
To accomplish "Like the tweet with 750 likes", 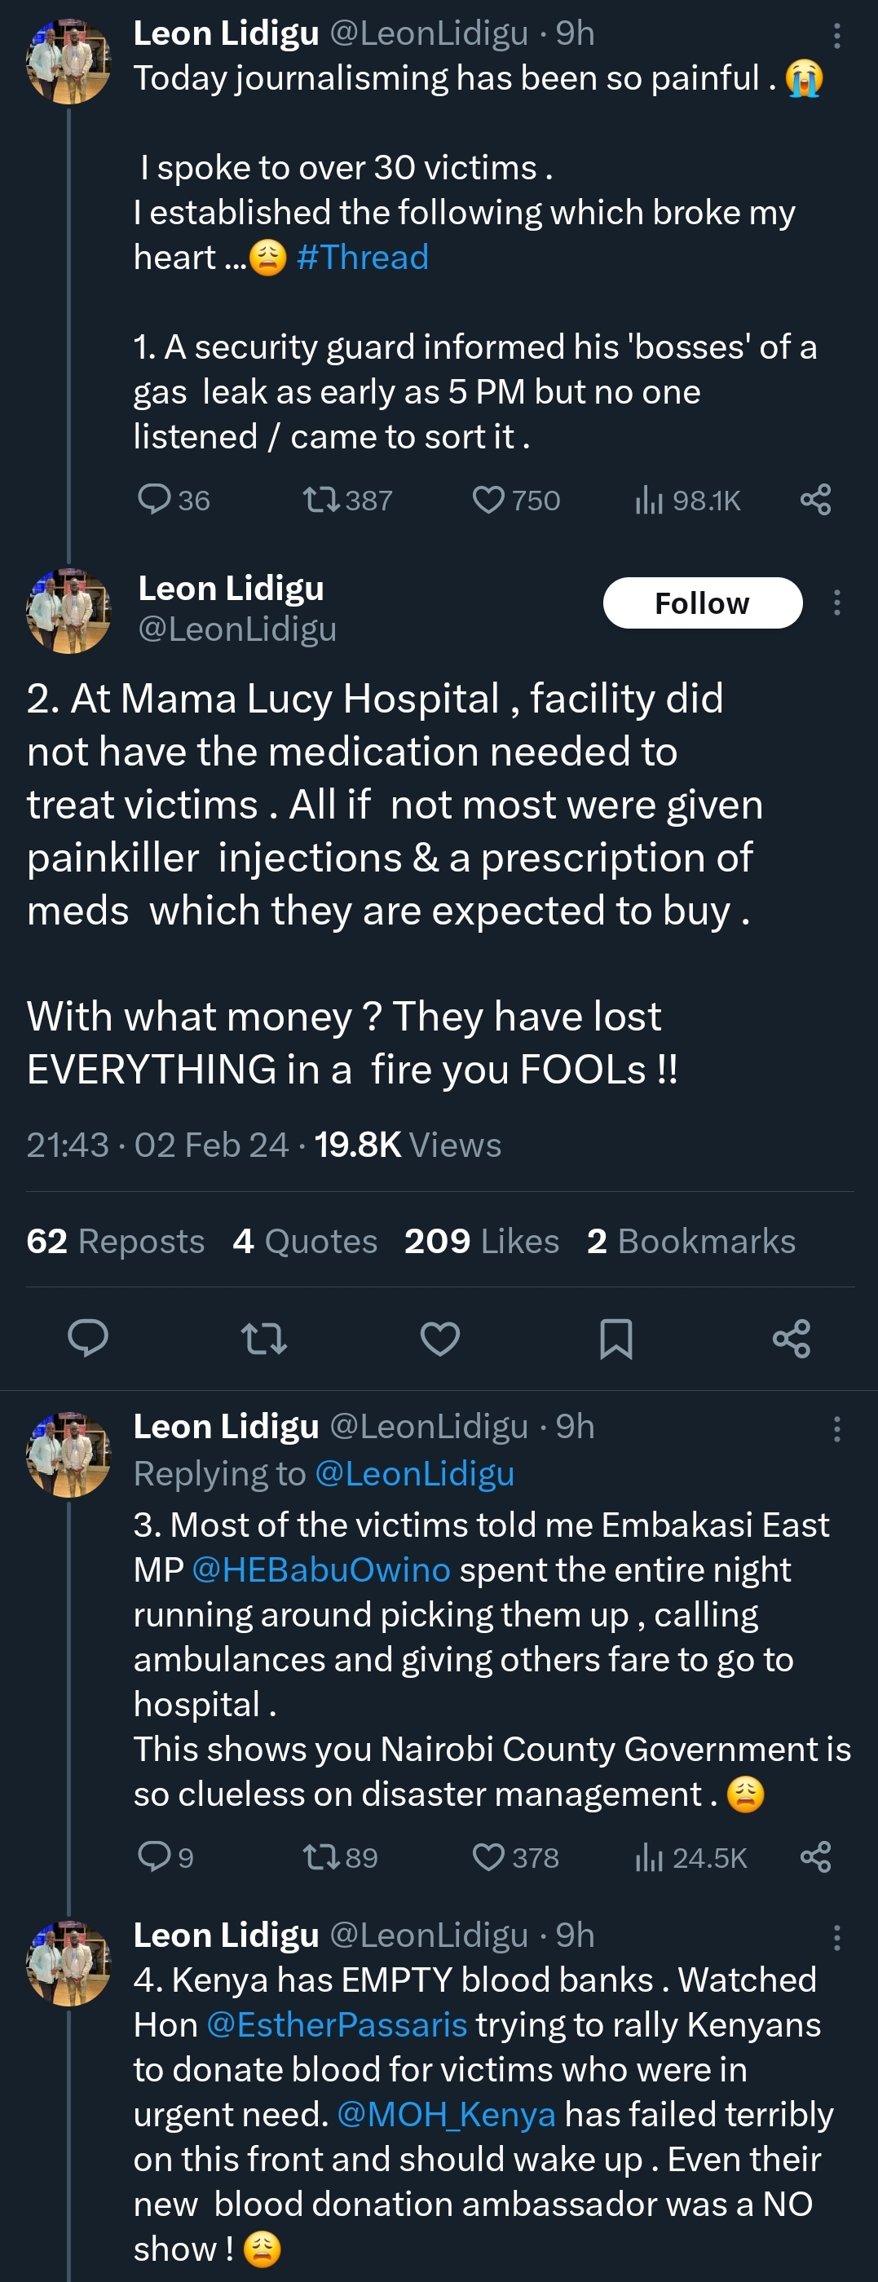I will (x=488, y=501).
